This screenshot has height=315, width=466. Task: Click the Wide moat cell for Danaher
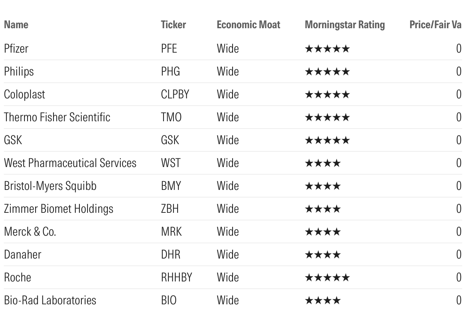pos(228,254)
